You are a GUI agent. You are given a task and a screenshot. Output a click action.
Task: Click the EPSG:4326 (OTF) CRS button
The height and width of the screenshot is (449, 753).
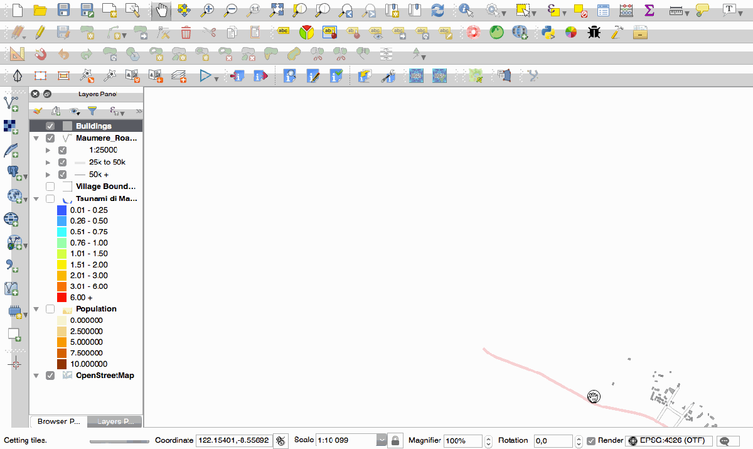tap(669, 441)
